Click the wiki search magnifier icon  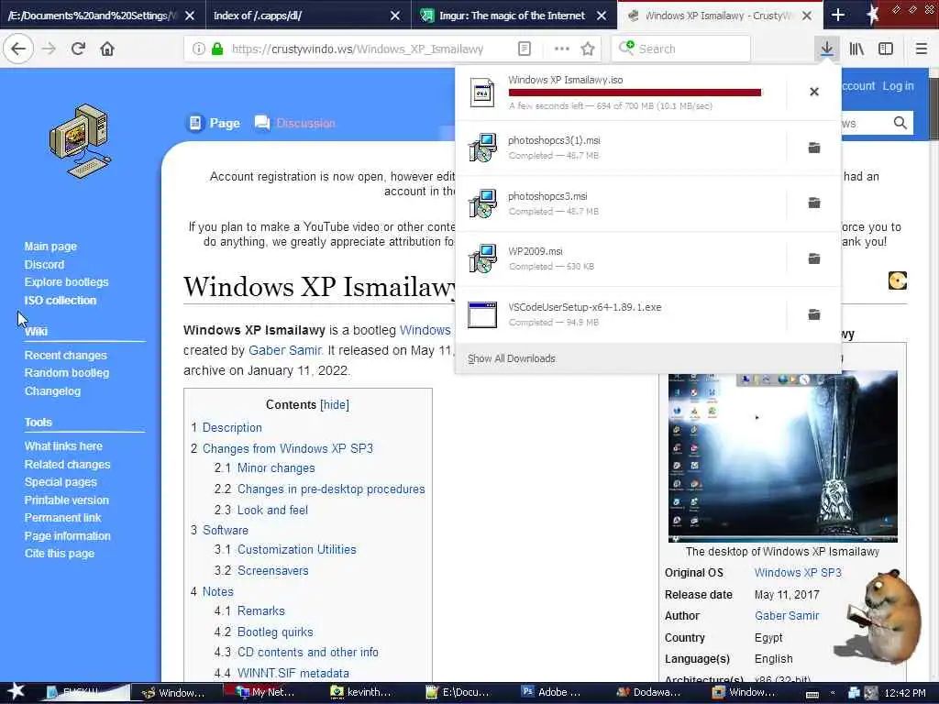[900, 123]
